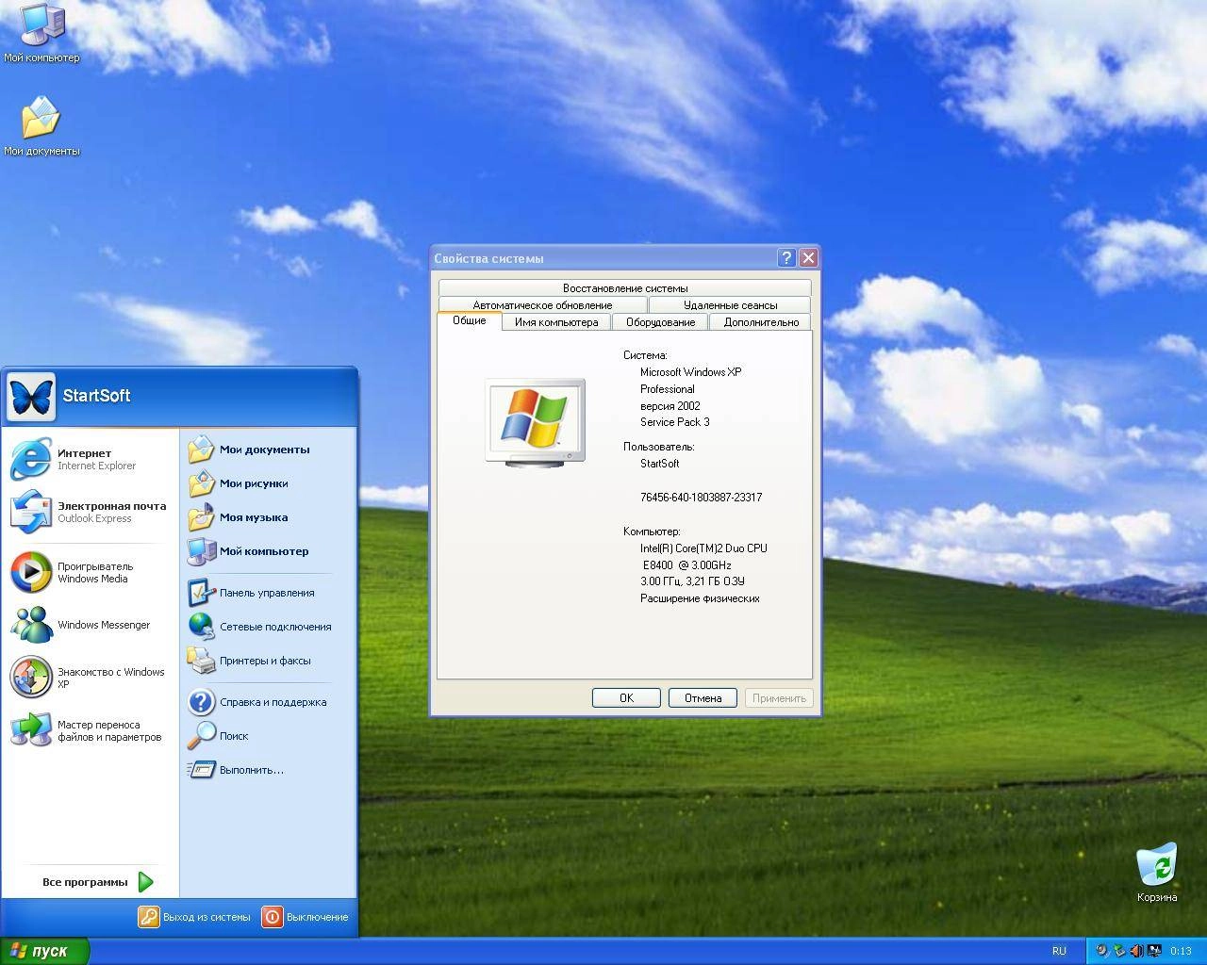
Task: Open Мастер переноса файлов и параметров
Action: [x=90, y=730]
